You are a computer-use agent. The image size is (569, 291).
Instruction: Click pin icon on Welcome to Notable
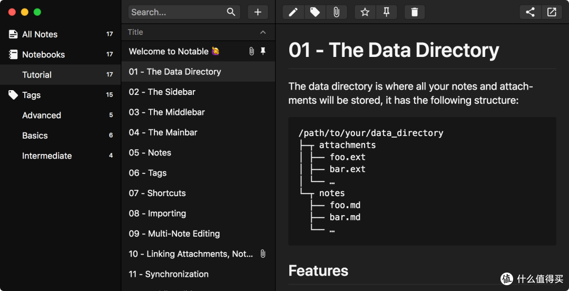click(x=263, y=51)
